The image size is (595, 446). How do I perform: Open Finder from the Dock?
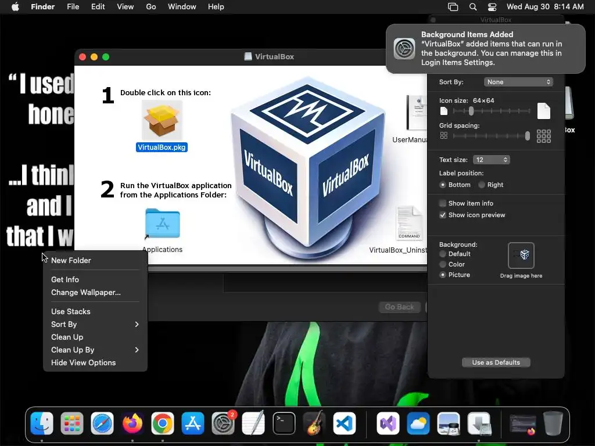coord(42,423)
